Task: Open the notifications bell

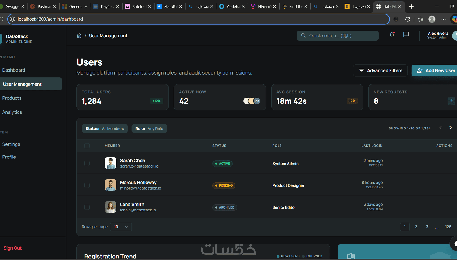Action: (392, 35)
